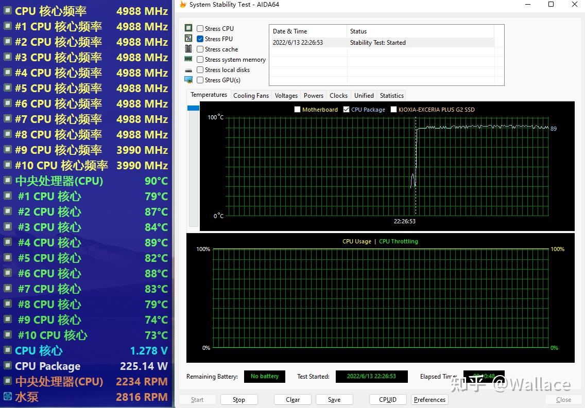Hide CPU Package temperature on graph

346,109
